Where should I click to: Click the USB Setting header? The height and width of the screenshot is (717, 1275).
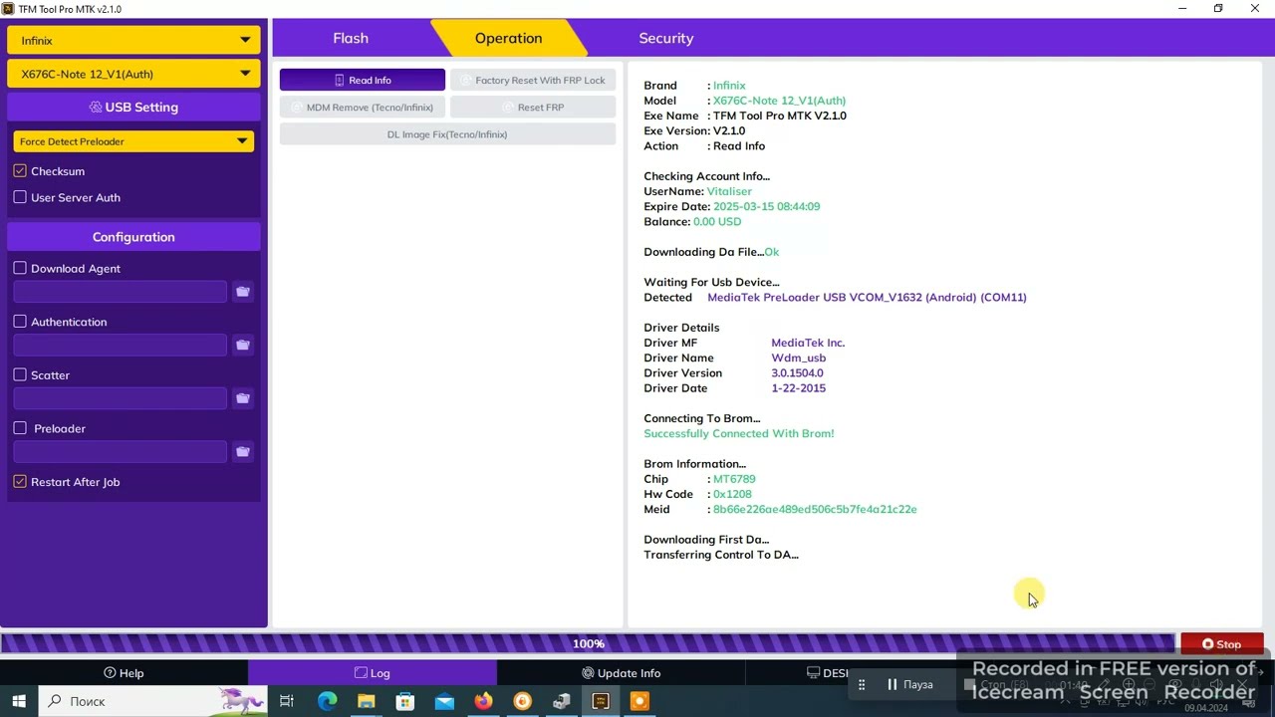[133, 107]
